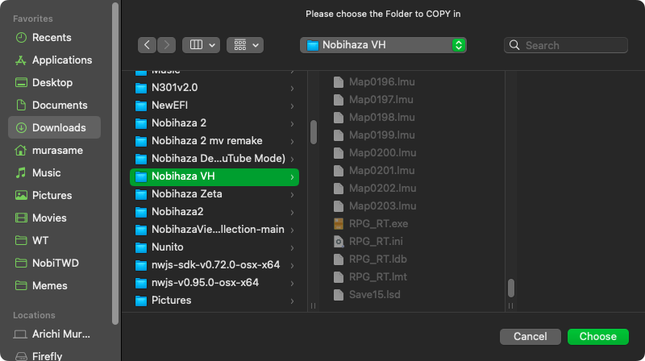Click the Pictures icon in Favorites sidebar
This screenshot has width=645, height=361.
[21, 195]
